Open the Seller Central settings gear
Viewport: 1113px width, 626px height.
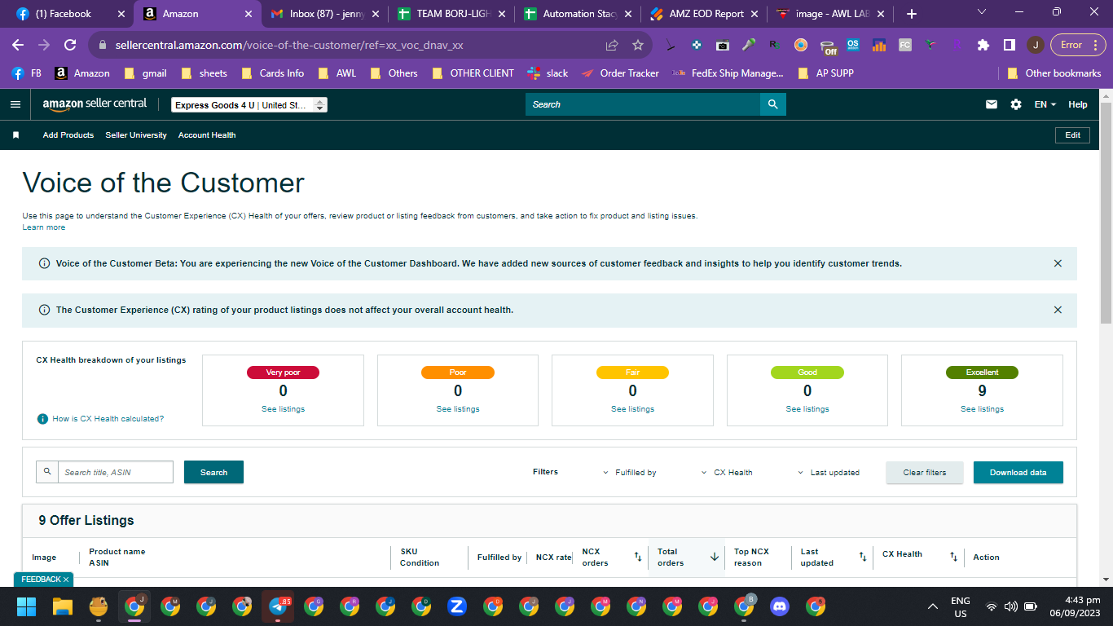click(x=1015, y=104)
